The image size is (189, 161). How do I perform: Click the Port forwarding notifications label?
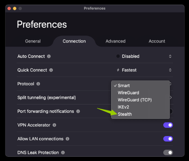click(46, 111)
